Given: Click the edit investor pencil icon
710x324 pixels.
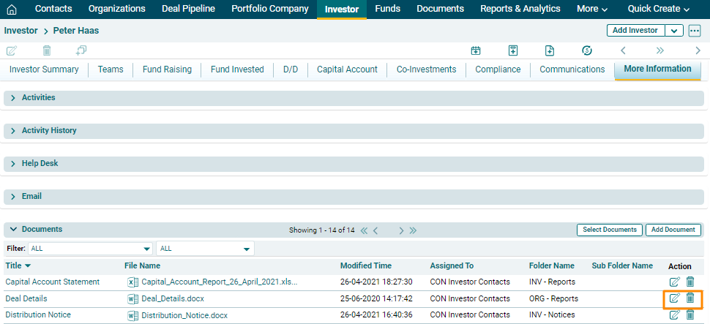Looking at the screenshot, I should (x=12, y=50).
